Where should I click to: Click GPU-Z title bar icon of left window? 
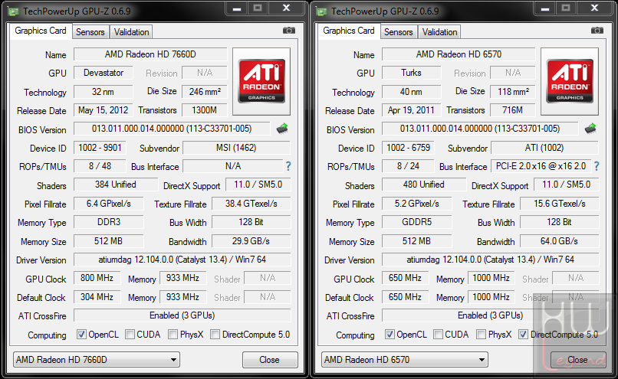point(14,11)
